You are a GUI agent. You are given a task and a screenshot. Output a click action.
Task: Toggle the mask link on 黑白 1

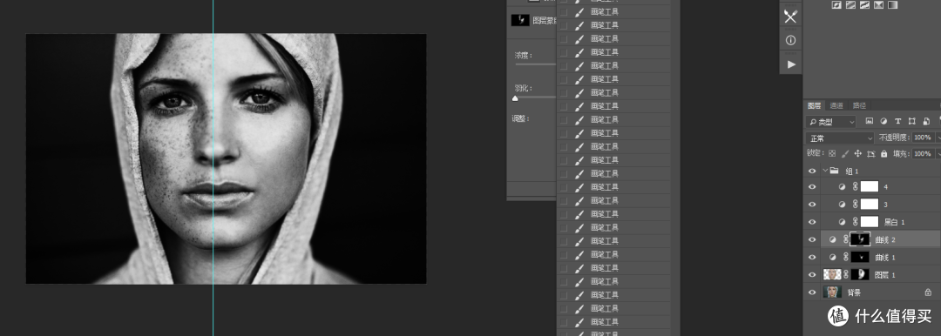coord(856,222)
